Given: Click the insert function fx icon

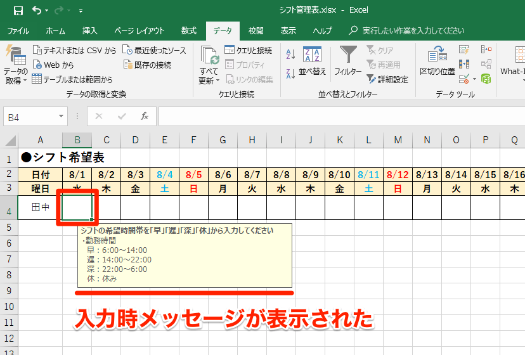Looking at the screenshot, I should pos(145,116).
